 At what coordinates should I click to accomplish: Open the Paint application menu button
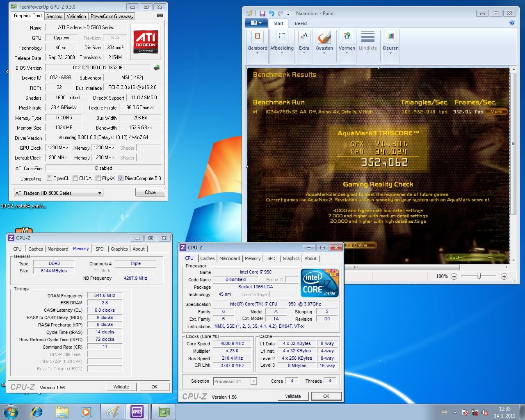[x=256, y=23]
